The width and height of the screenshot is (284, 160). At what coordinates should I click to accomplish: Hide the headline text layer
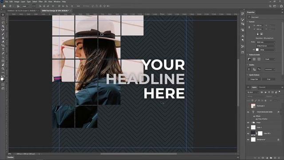coord(248,112)
